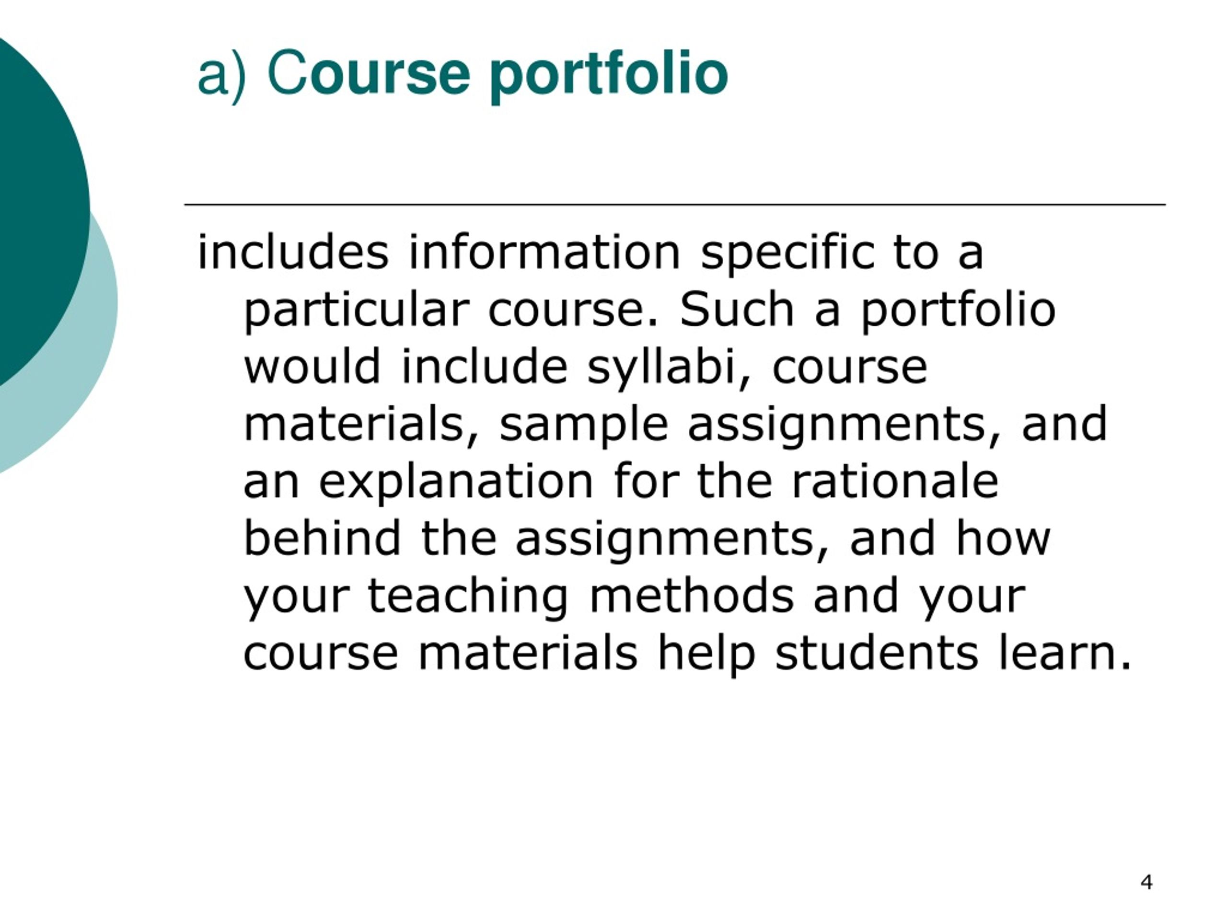Viewport: 1227px width, 920px height.
Task: Click the line 'materials, sample assignments, and'
Action: click(x=675, y=426)
